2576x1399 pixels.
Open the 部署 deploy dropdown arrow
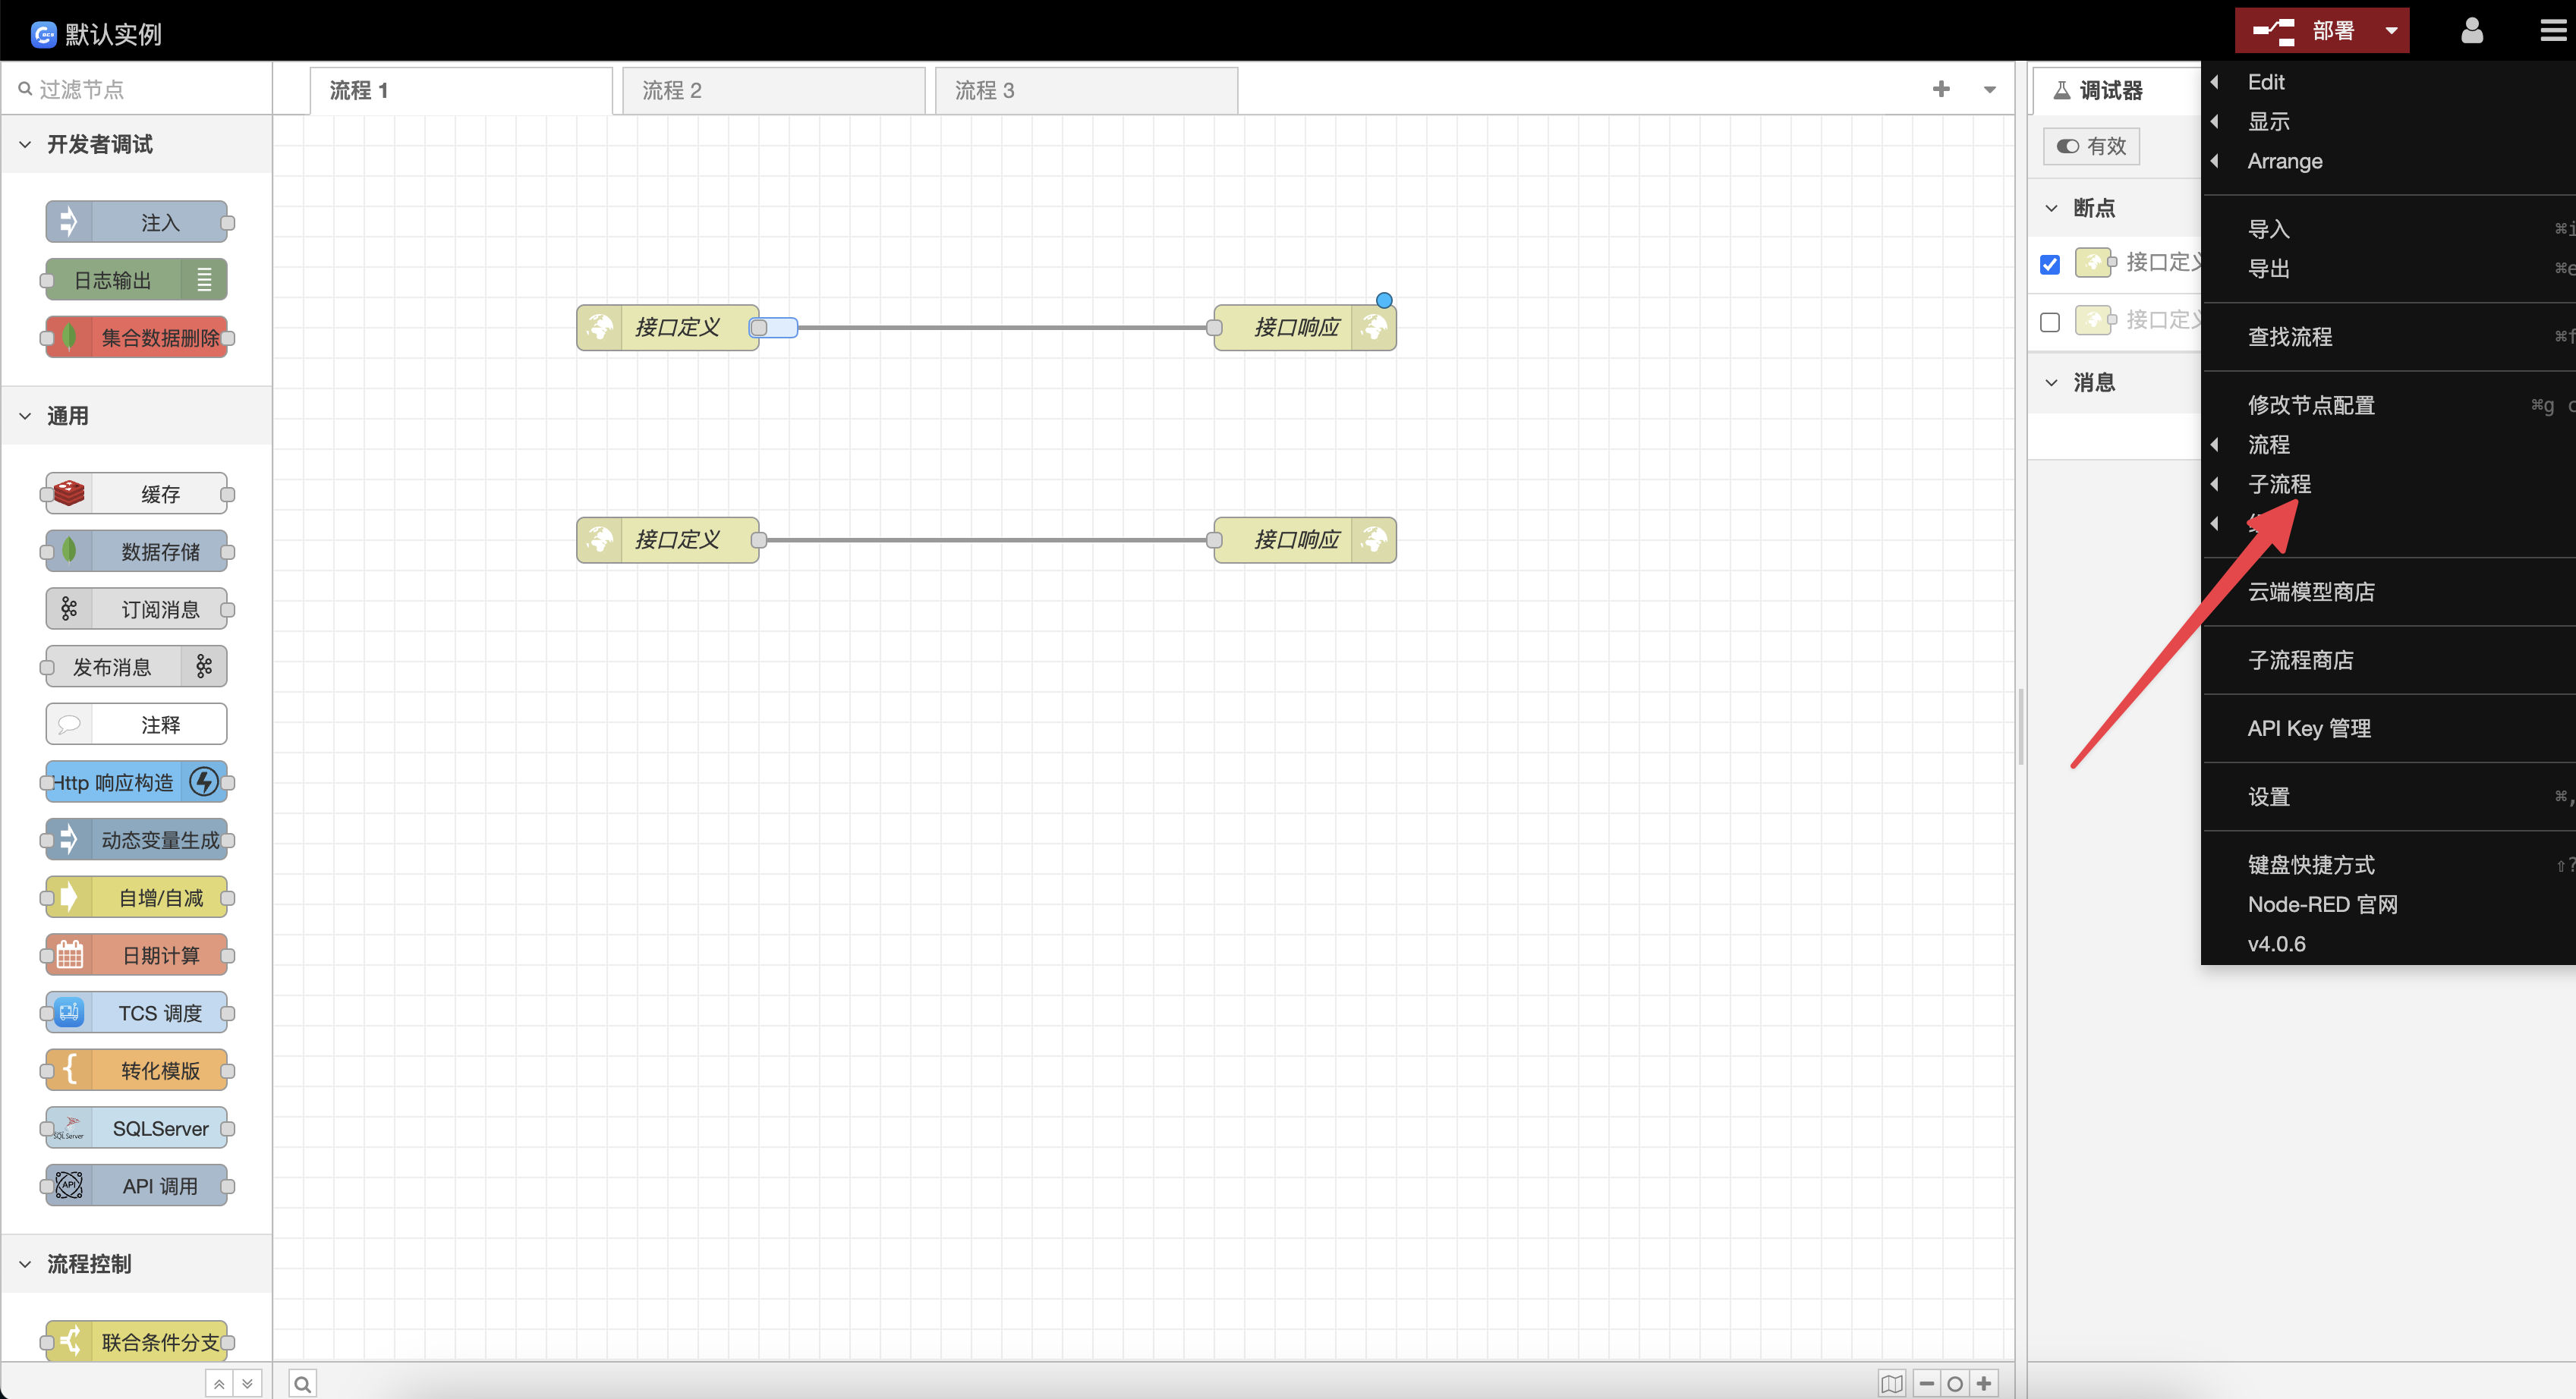2391,31
